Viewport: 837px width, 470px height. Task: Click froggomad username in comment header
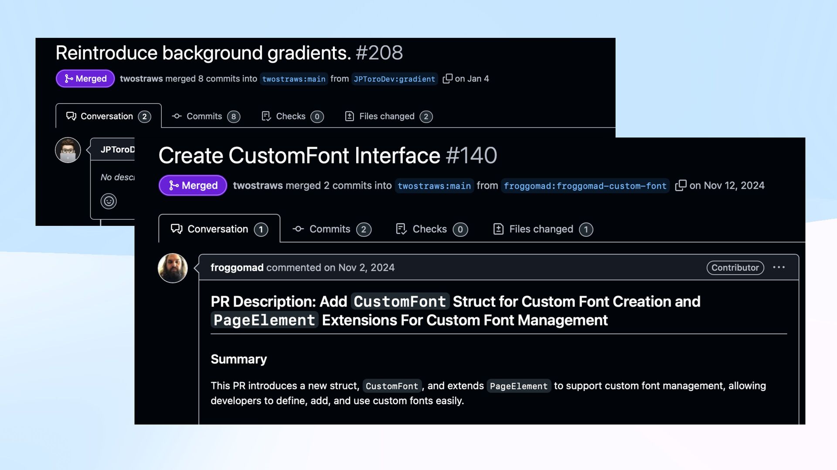(237, 268)
